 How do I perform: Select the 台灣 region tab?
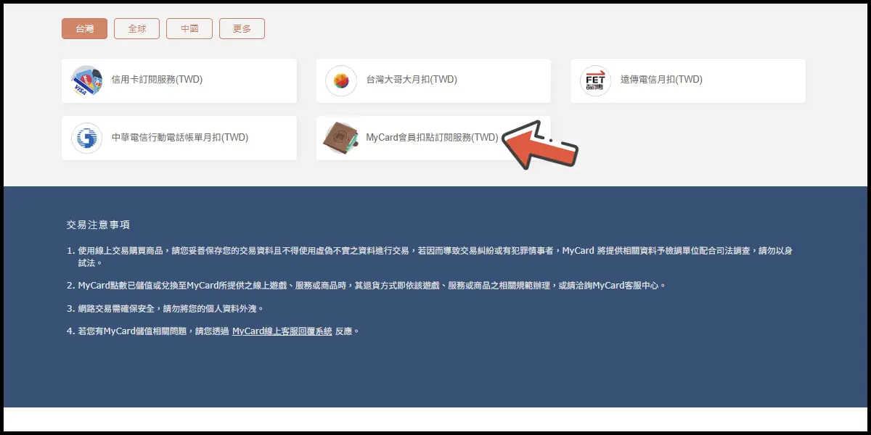84,28
